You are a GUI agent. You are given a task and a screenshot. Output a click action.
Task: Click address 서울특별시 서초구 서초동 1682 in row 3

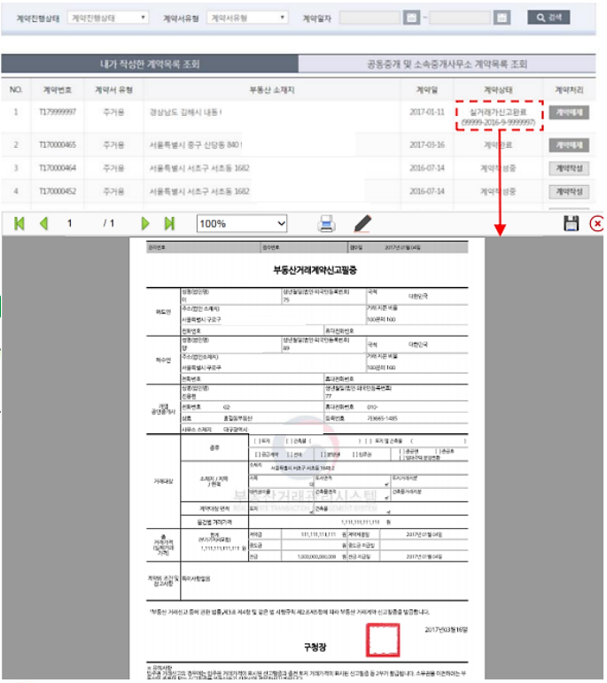coord(199,168)
